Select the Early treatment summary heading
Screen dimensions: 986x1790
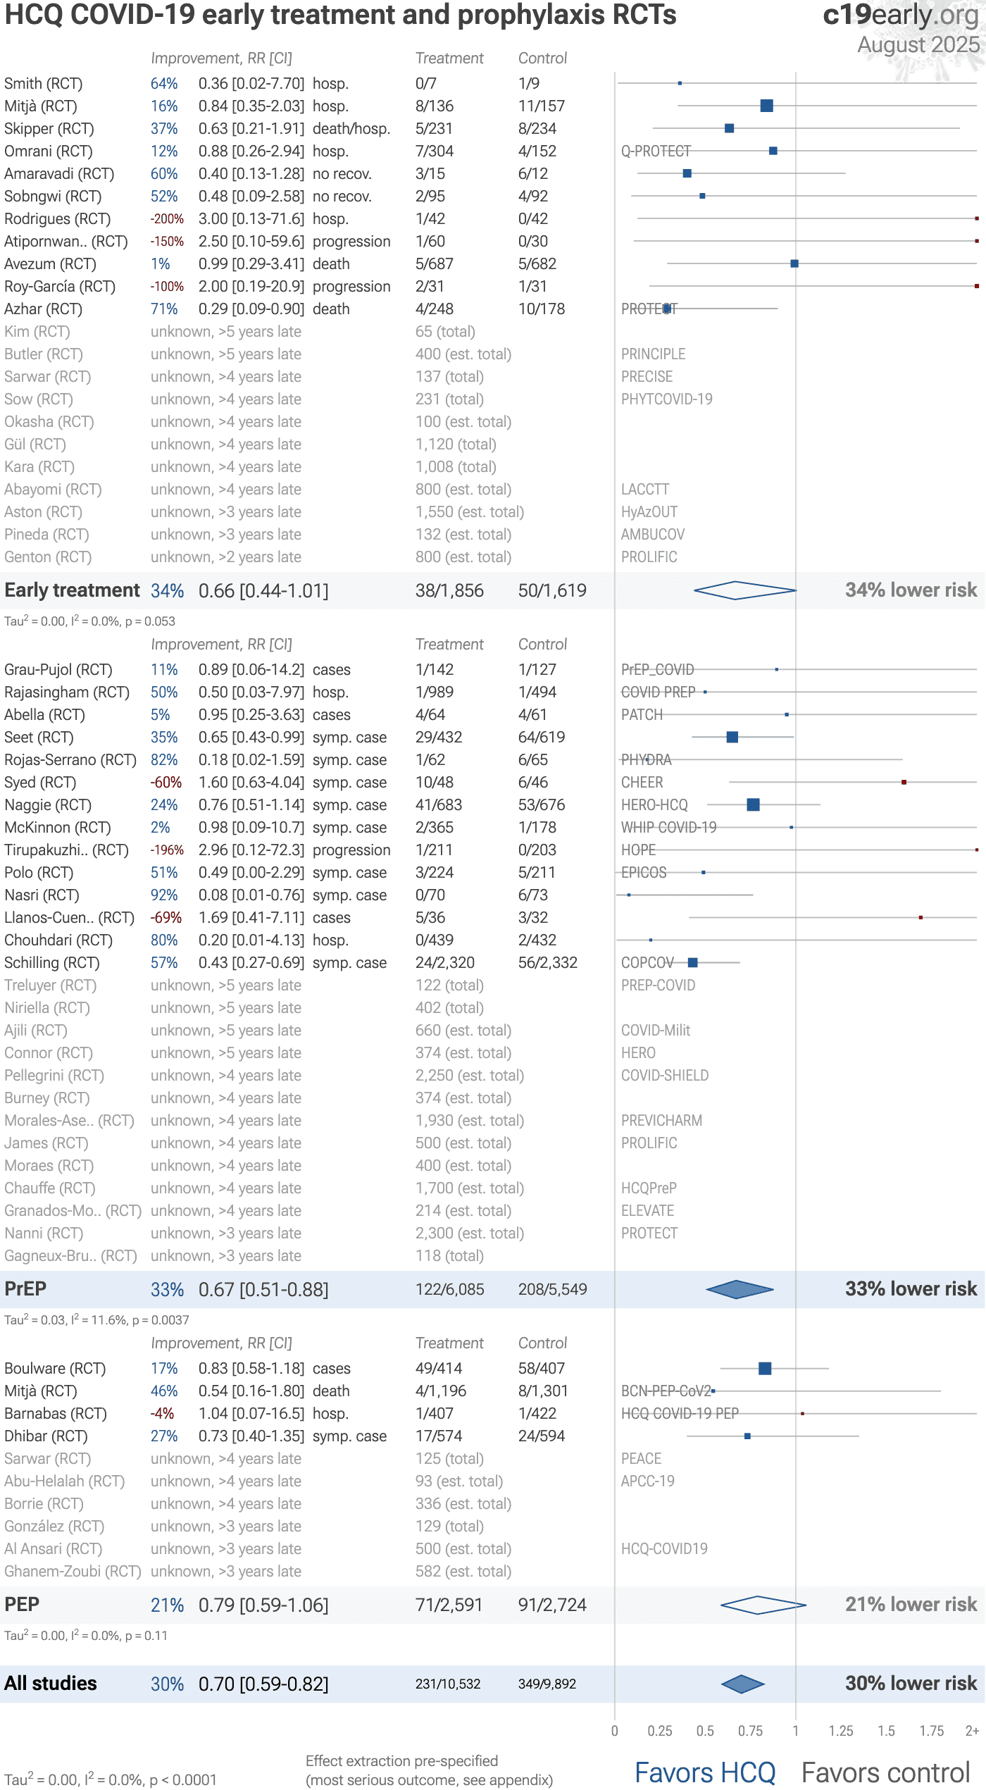point(72,590)
